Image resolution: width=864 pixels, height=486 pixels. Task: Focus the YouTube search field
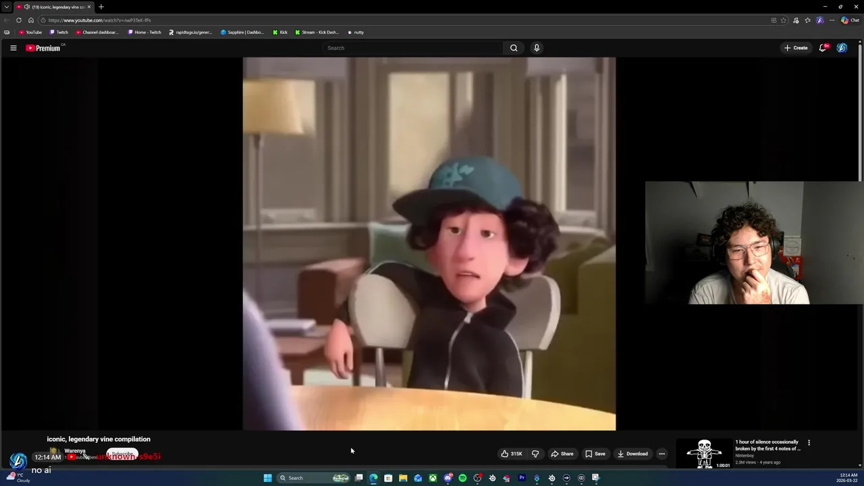(413, 48)
